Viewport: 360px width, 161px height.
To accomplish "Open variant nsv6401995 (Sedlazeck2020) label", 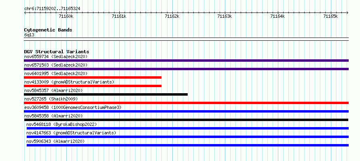I will pos(56,73).
